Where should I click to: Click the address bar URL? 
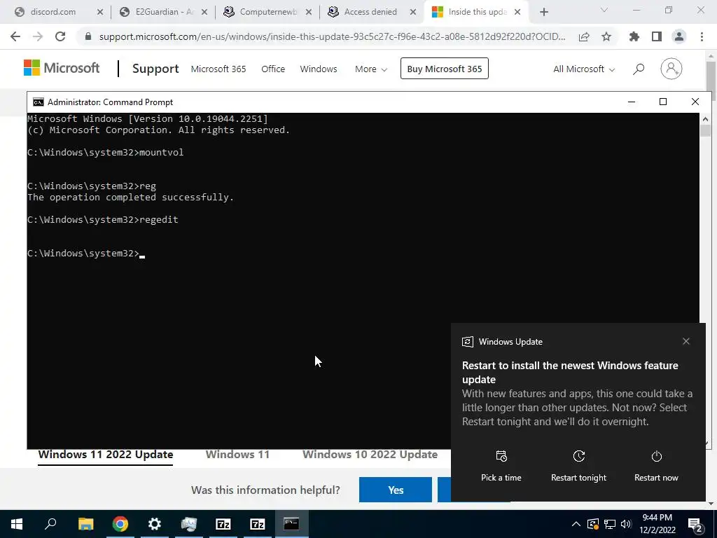[x=332, y=36]
